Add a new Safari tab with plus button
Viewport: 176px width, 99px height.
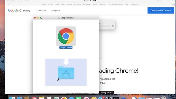point(174,4)
